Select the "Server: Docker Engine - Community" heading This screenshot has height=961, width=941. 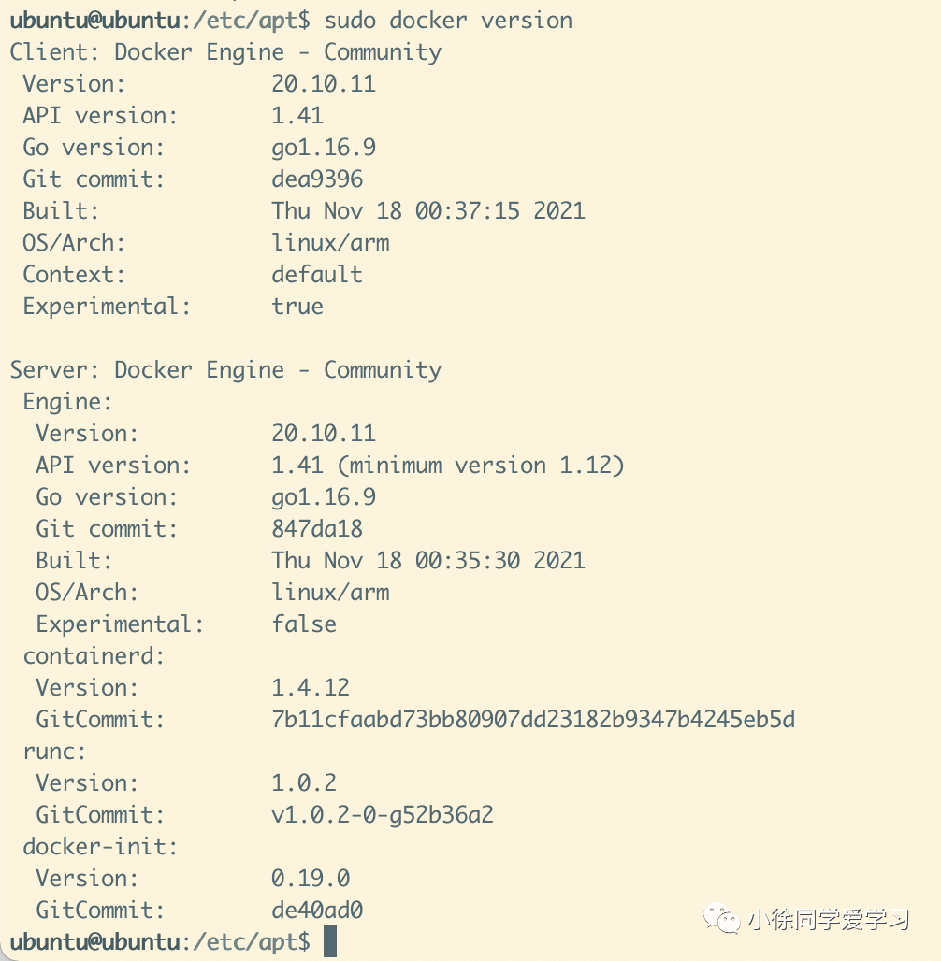point(225,369)
